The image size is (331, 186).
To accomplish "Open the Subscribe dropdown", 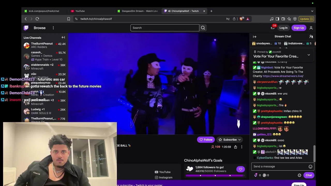I will [x=230, y=140].
